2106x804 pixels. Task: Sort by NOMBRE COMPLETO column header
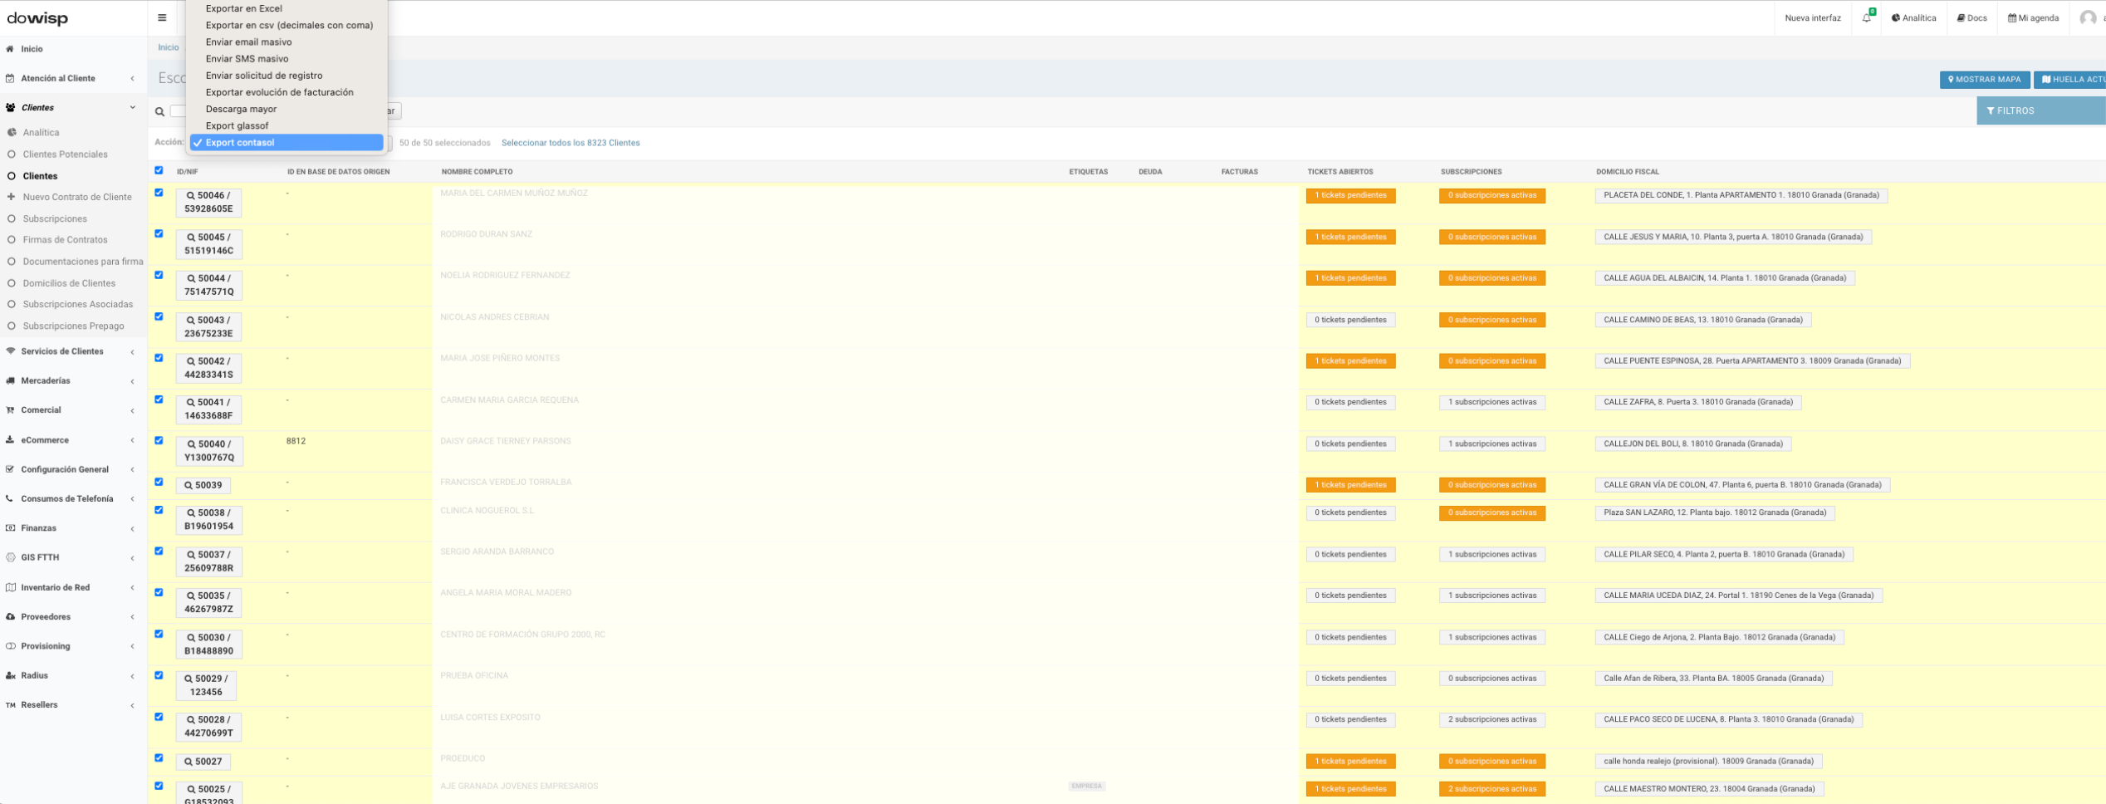point(477,172)
